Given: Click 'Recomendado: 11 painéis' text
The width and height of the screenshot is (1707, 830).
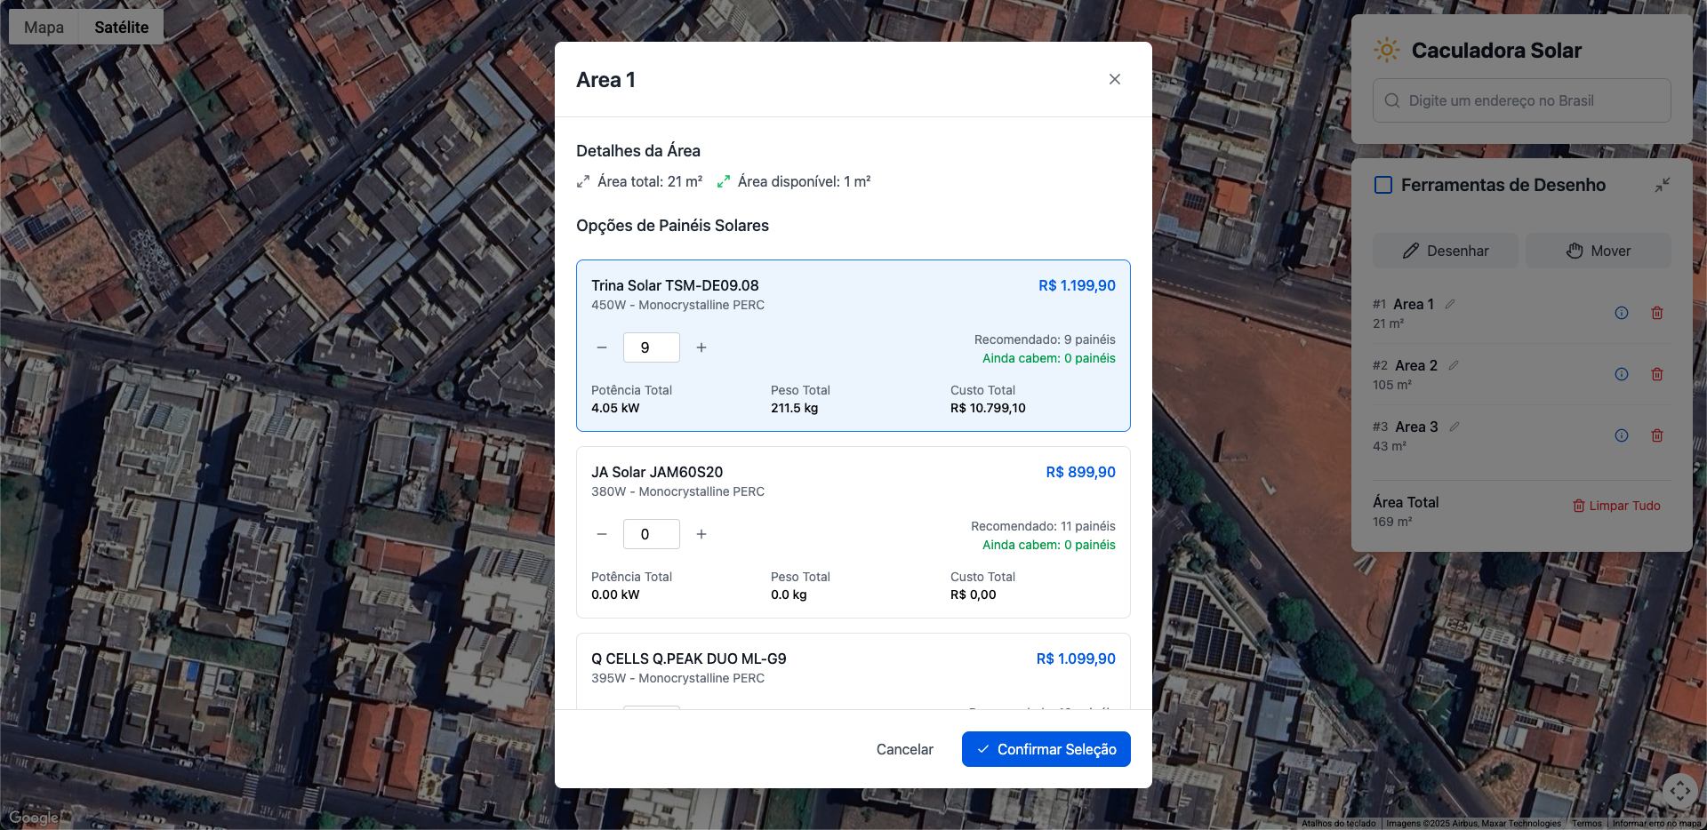Looking at the screenshot, I should coord(1043,526).
